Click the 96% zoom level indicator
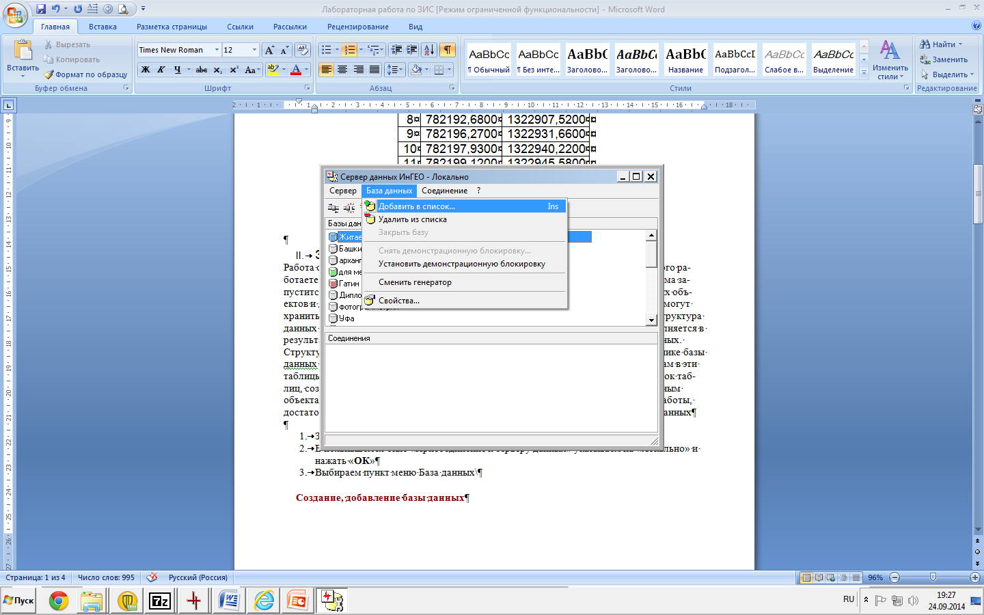 tap(876, 577)
